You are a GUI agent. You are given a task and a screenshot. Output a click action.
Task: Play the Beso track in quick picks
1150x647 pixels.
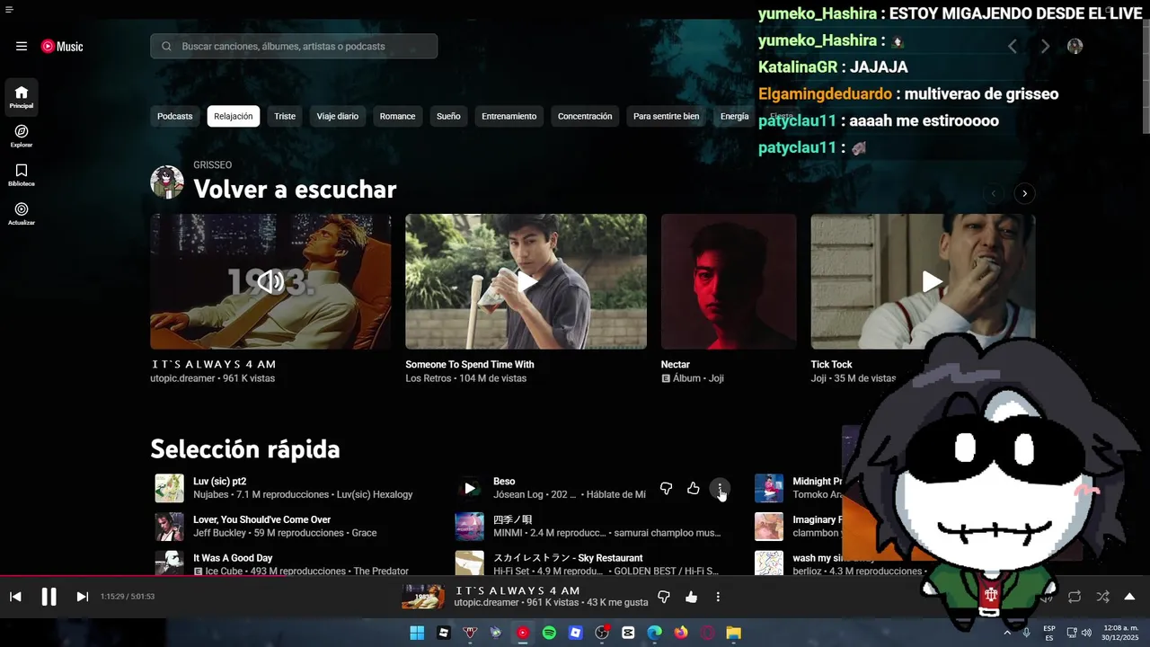tap(470, 489)
